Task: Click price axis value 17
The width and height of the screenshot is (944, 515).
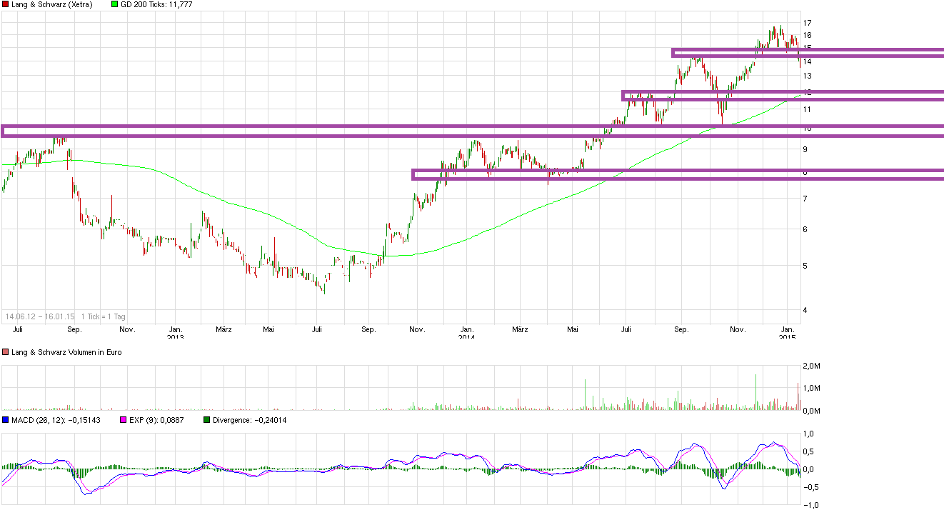Action: click(x=807, y=23)
